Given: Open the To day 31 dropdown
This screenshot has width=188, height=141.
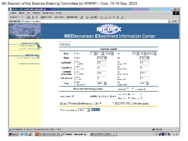Looking at the screenshot, I should pos(136,54).
